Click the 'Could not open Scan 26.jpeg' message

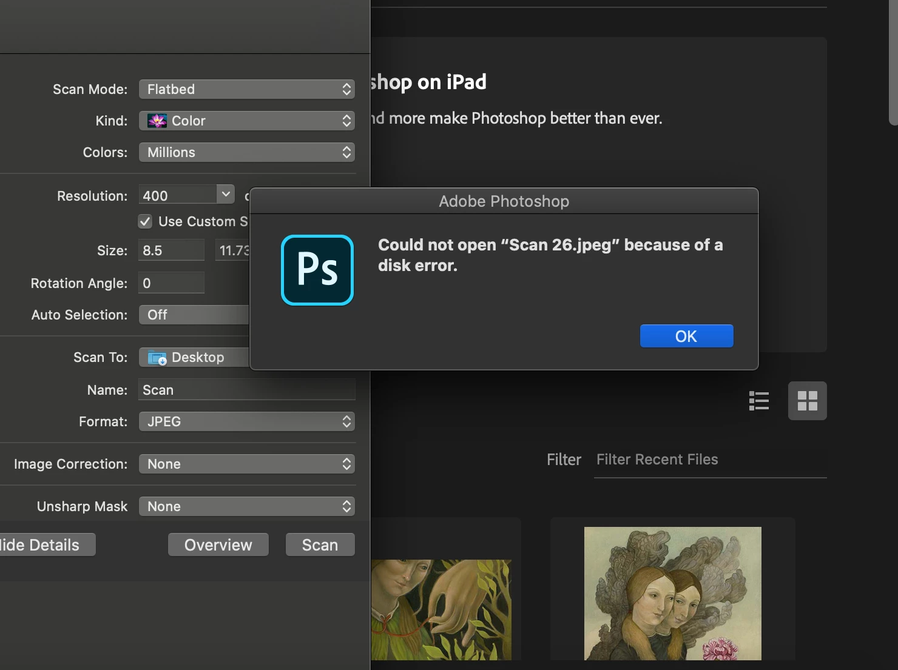coord(550,255)
